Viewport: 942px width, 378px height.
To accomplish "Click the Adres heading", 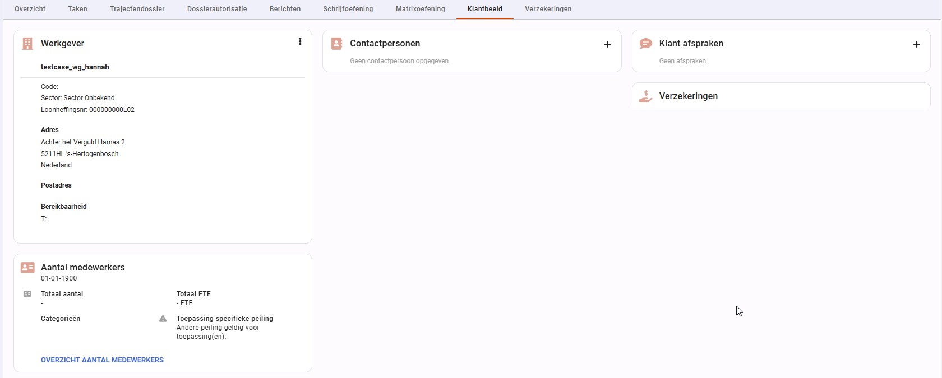I will tap(50, 130).
